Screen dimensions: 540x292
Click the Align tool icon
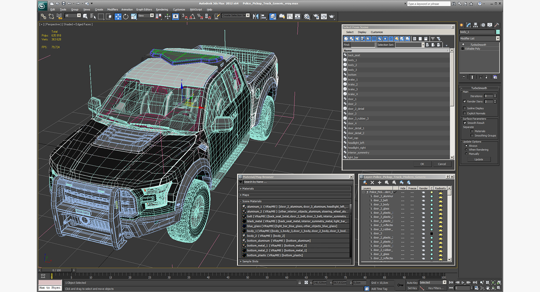click(x=263, y=16)
